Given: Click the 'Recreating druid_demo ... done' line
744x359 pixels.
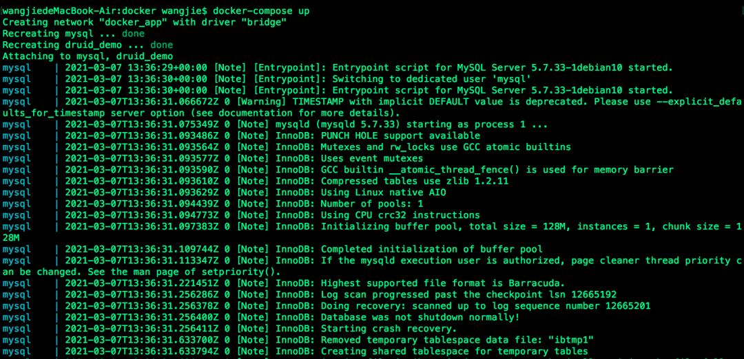Looking at the screenshot, I should point(87,45).
